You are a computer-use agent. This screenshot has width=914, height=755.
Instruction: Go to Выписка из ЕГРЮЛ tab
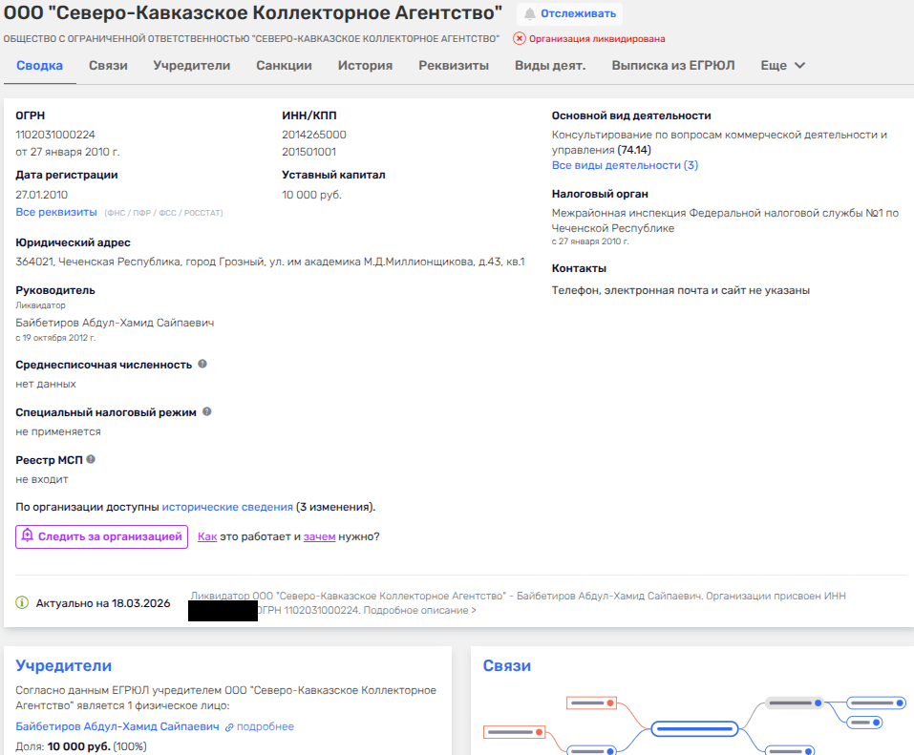[x=672, y=66]
